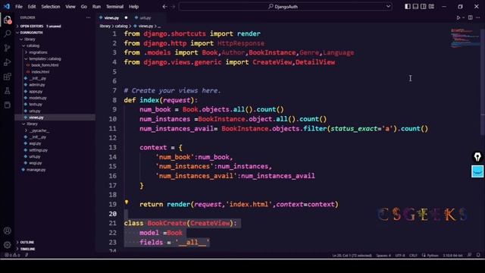
Task: Switch to the views.py editor tab
Action: pos(111,17)
